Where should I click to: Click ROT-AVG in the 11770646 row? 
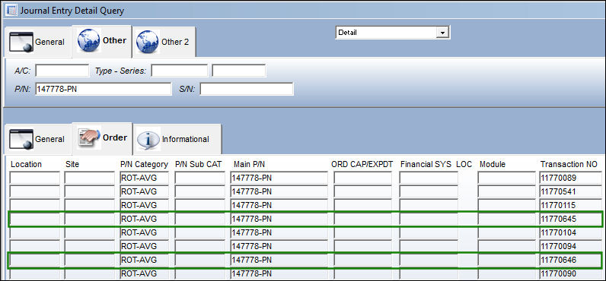tap(145, 260)
